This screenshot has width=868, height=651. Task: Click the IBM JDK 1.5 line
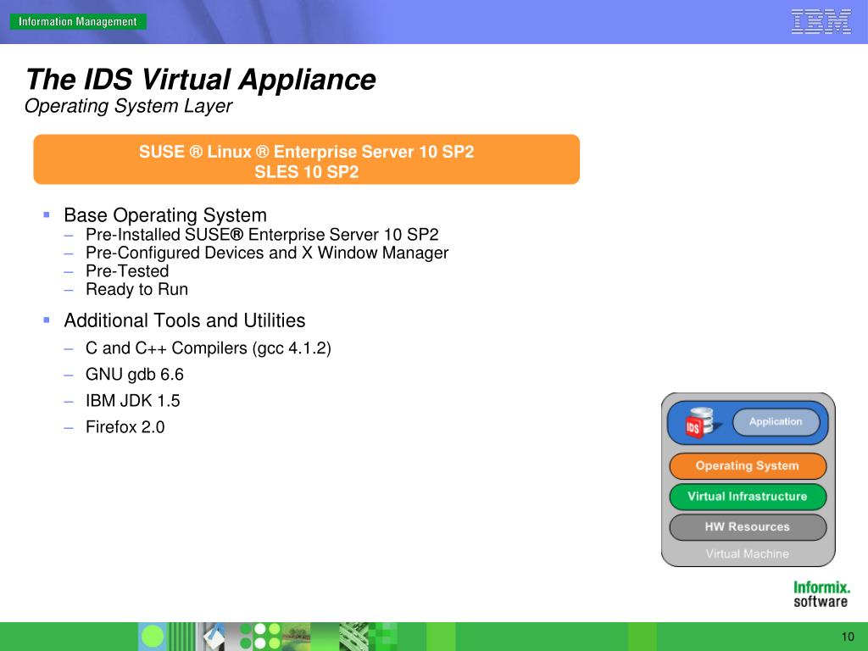[133, 401]
